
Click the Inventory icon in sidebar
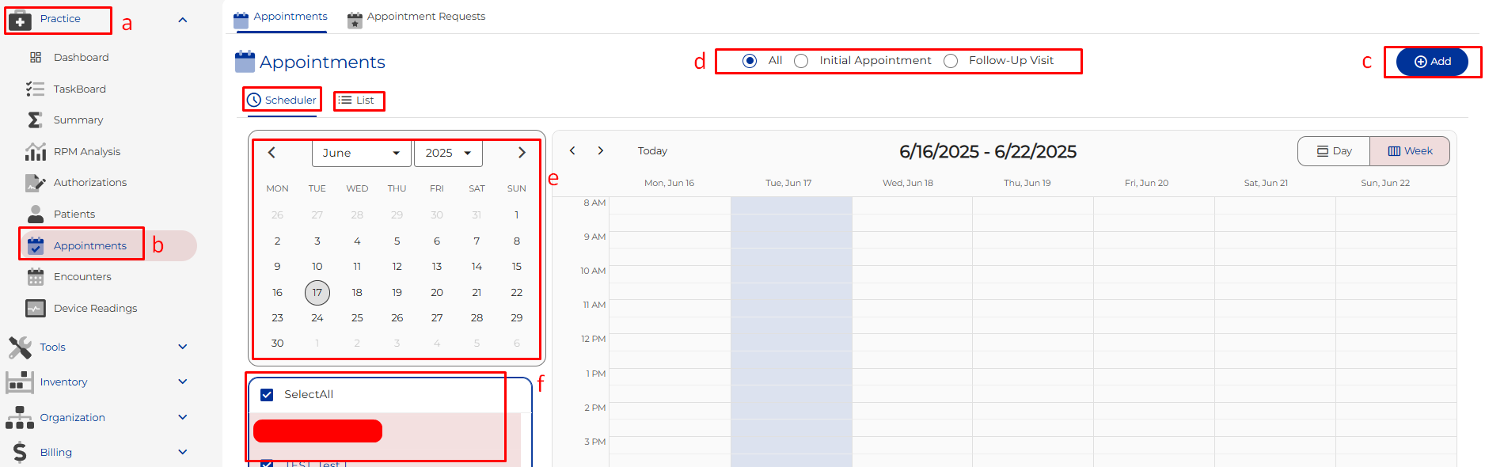tap(20, 382)
